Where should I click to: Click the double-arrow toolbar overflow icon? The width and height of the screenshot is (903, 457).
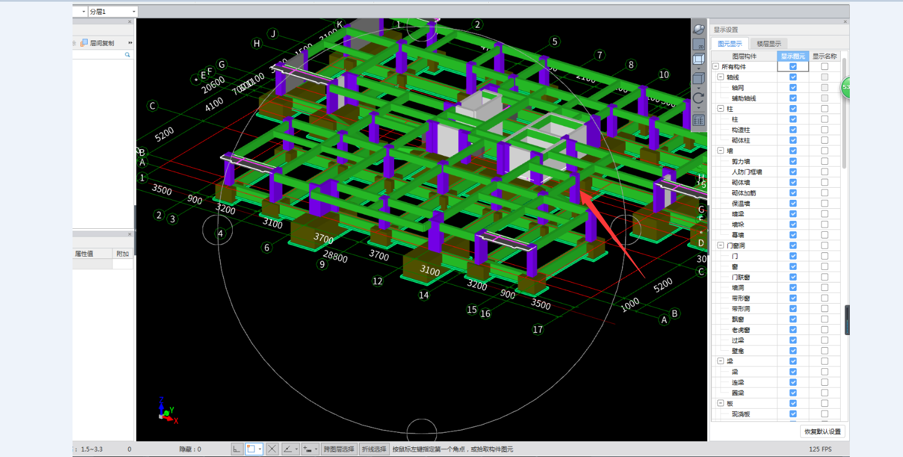[130, 43]
